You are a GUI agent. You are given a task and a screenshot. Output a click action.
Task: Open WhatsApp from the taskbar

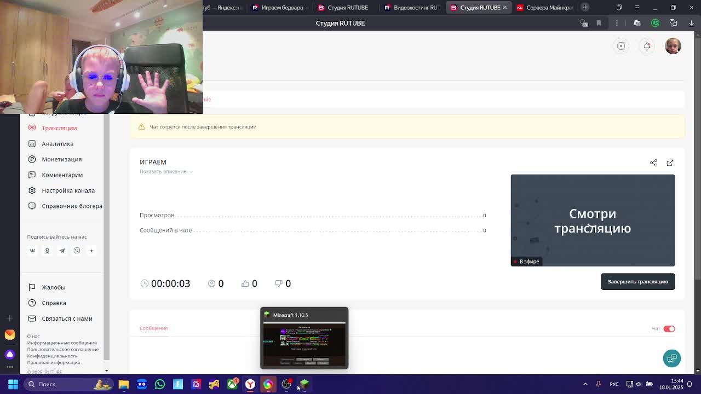[160, 384]
